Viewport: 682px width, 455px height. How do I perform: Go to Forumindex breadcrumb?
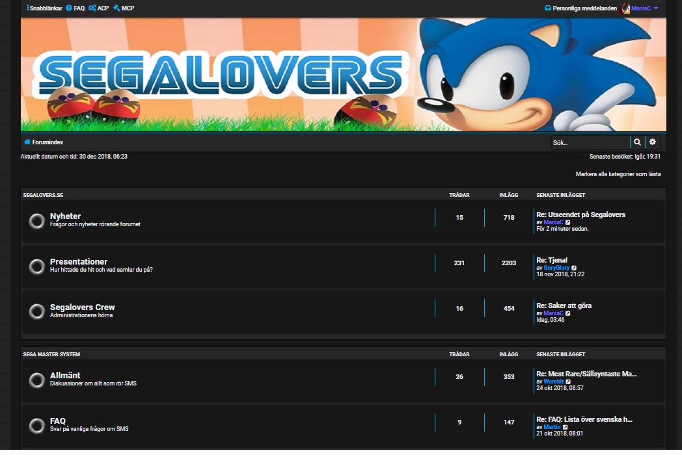point(44,142)
